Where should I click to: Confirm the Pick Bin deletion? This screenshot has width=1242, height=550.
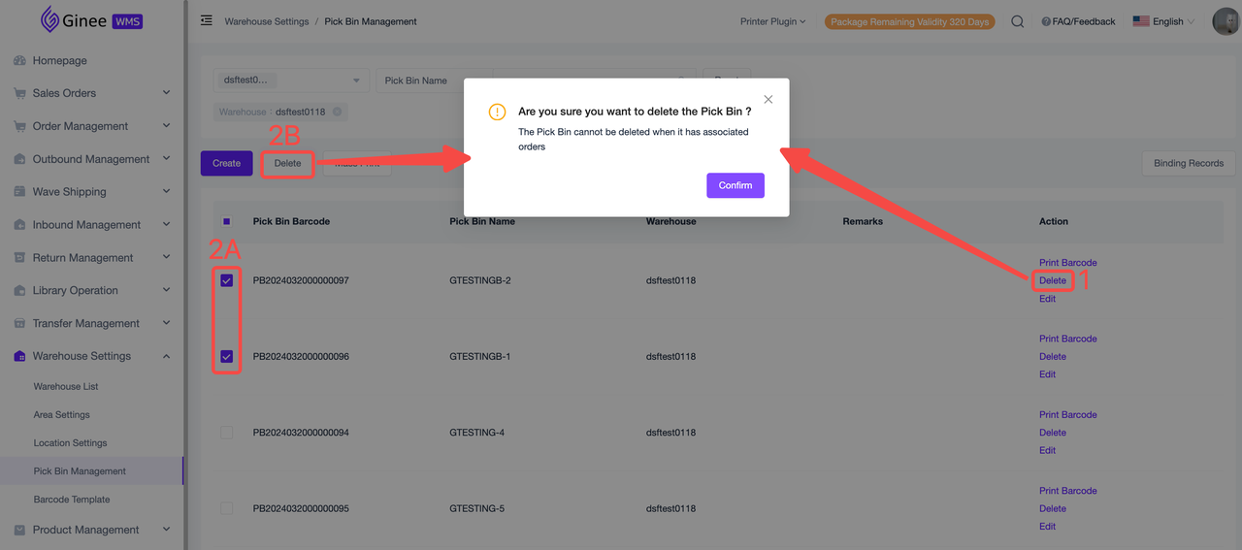[x=735, y=185]
